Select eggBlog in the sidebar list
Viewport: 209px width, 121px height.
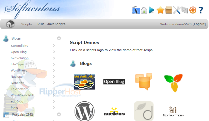point(17,101)
